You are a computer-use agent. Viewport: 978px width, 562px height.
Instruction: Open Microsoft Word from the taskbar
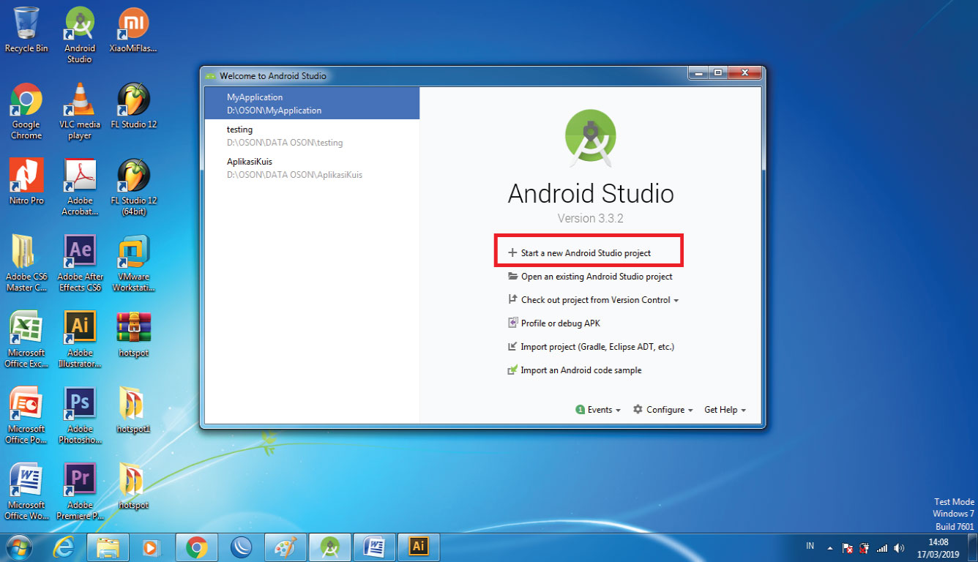pyautogui.click(x=374, y=547)
